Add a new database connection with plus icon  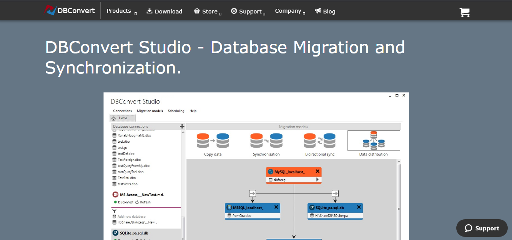point(182,126)
